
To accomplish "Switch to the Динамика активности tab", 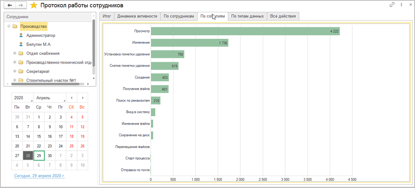I will tap(137, 16).
